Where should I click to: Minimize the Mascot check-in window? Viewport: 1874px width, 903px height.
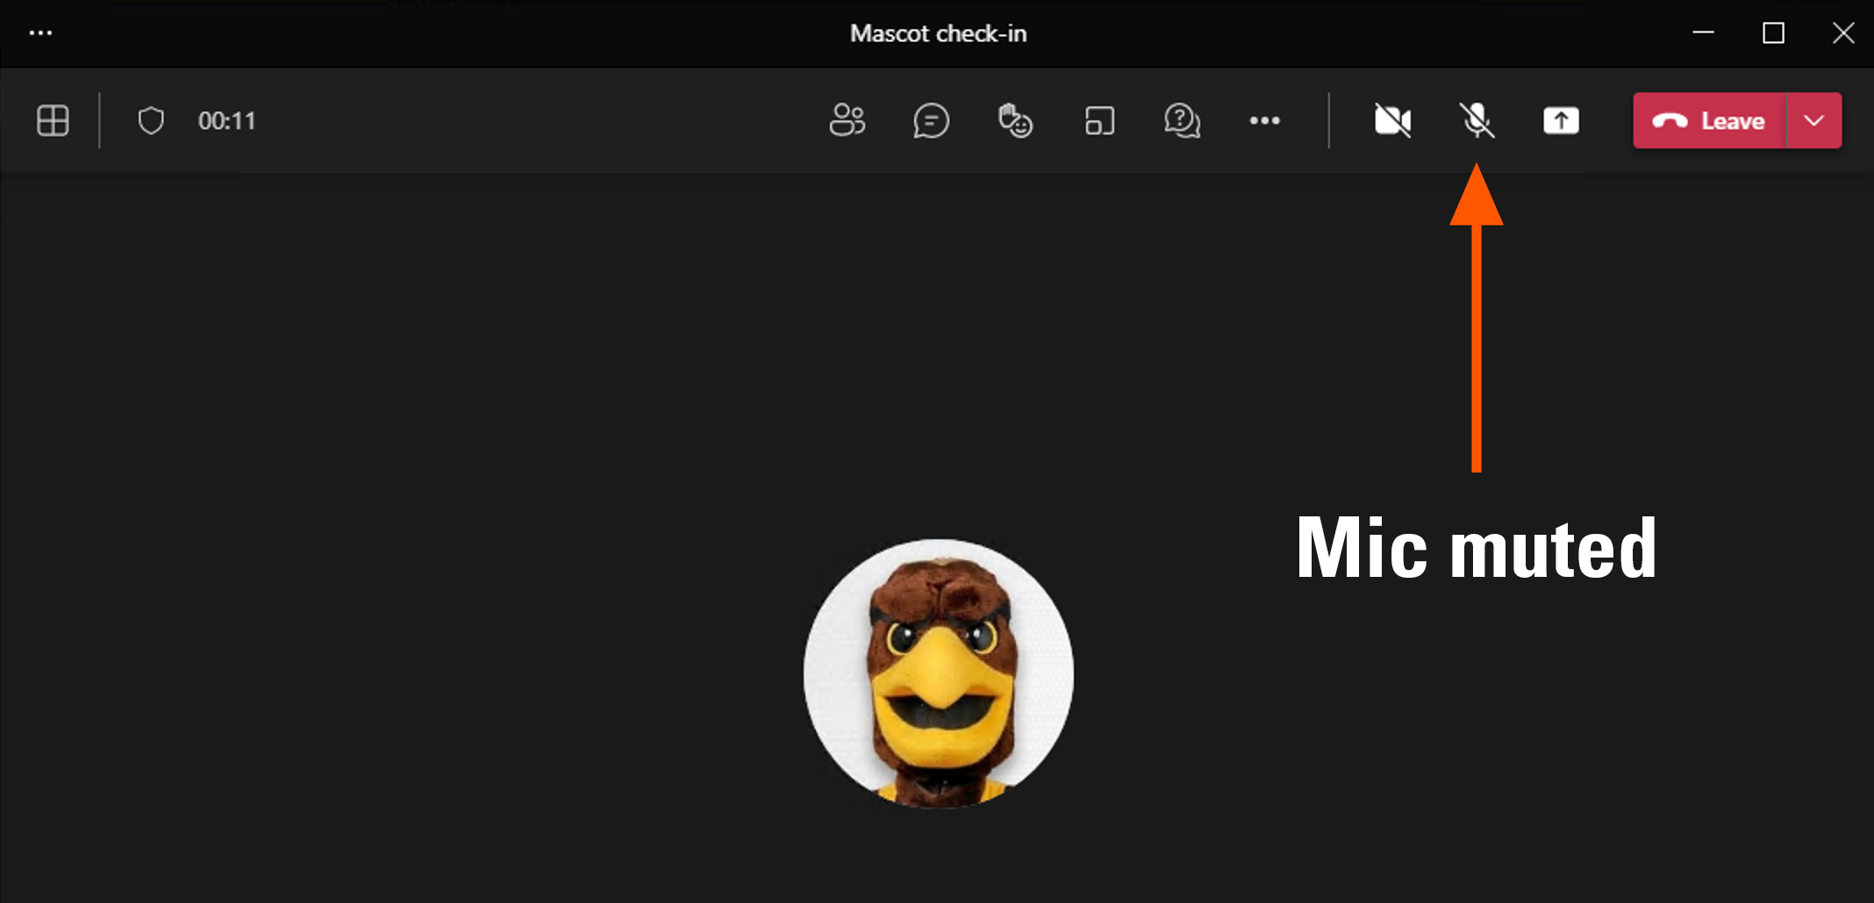click(1703, 33)
